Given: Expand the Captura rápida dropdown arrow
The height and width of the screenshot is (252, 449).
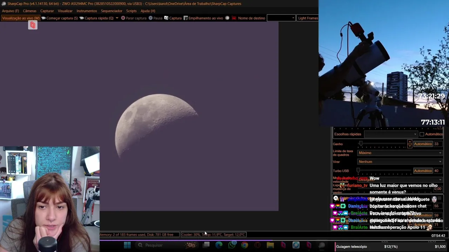Looking at the screenshot, I should point(117,18).
